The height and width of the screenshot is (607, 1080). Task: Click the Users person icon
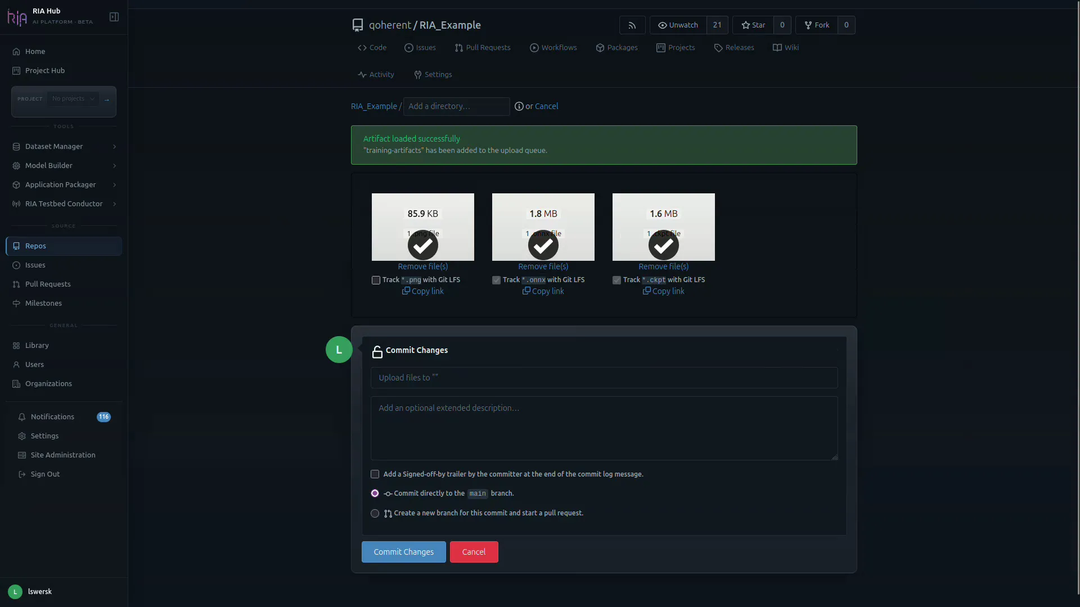coord(16,365)
